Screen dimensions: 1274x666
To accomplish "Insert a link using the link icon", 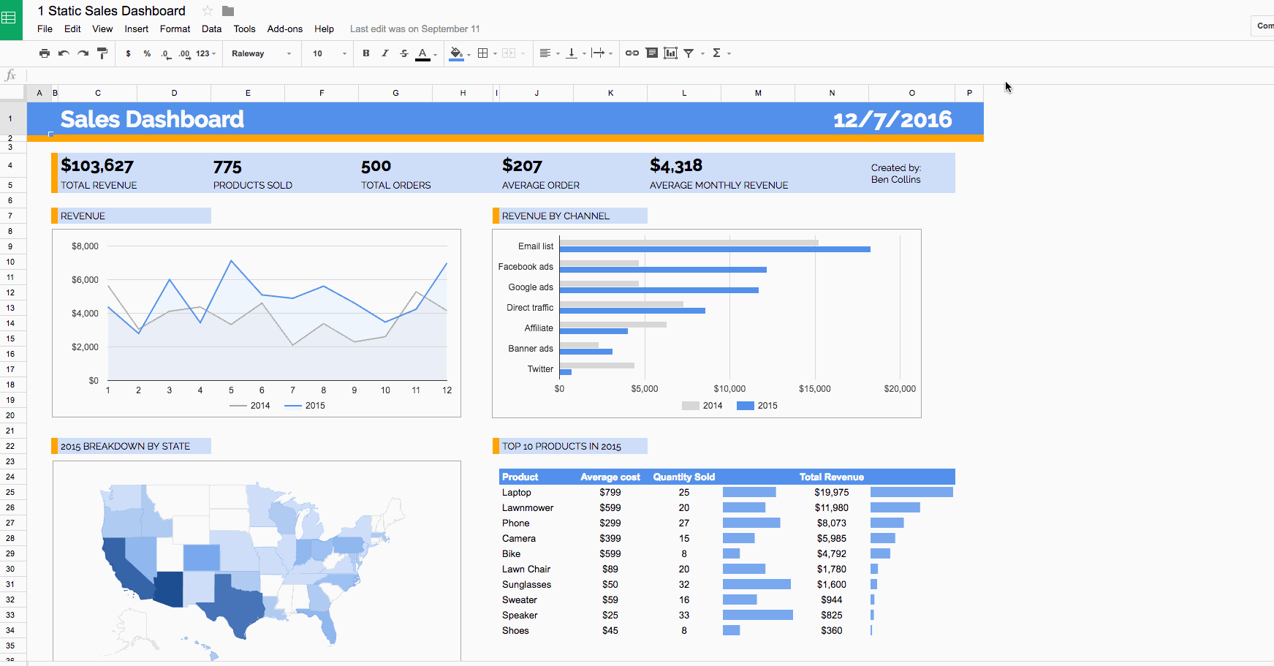I will coord(632,53).
